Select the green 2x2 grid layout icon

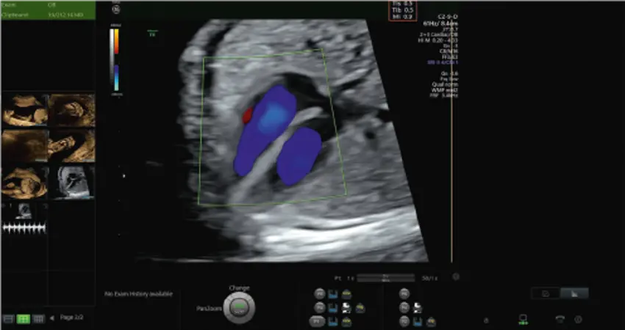(x=24, y=319)
